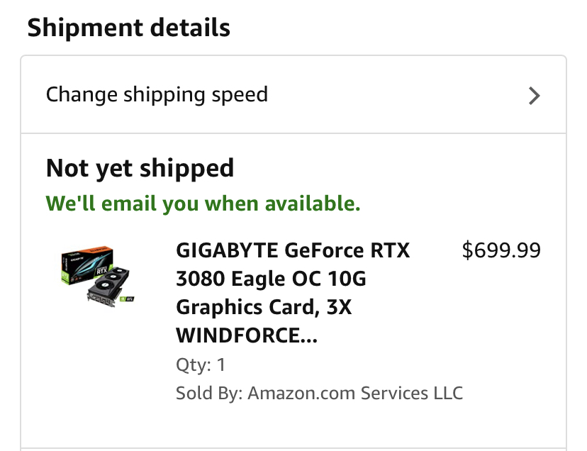Click the Sold By Amazon.com Services line
587x451 pixels.
[319, 393]
